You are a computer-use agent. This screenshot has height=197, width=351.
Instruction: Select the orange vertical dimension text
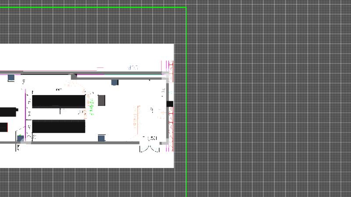[x=137, y=116]
